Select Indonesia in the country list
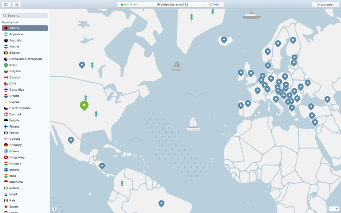Image resolution: width=341 pixels, height=213 pixels. click(25, 182)
